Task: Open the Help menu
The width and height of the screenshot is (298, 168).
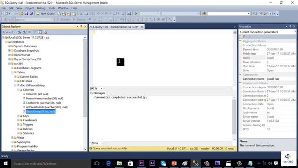Action: click(x=74, y=8)
